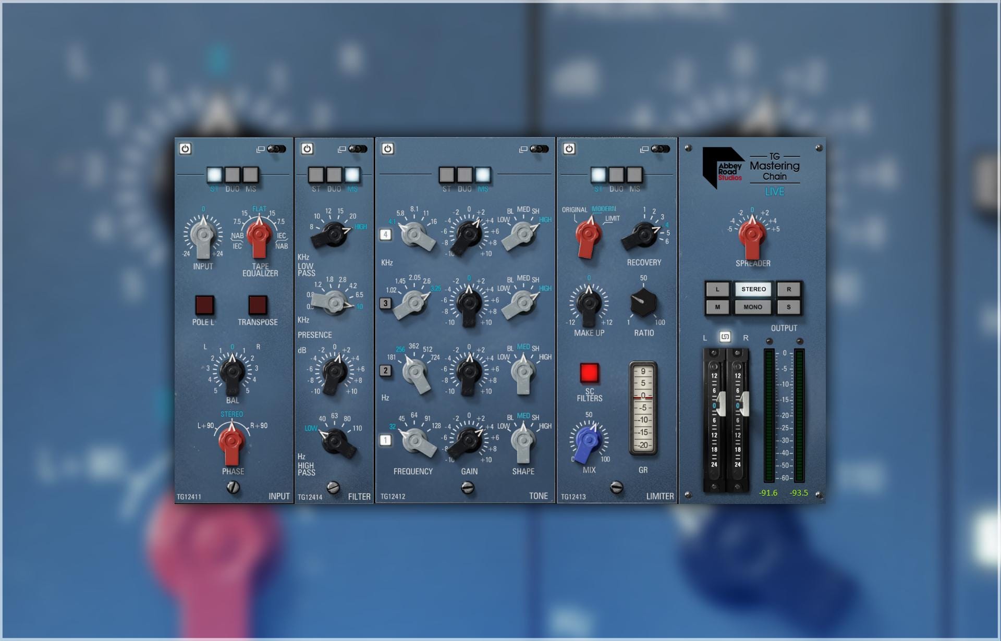Select ST mode on the LIMITER module

click(x=599, y=175)
